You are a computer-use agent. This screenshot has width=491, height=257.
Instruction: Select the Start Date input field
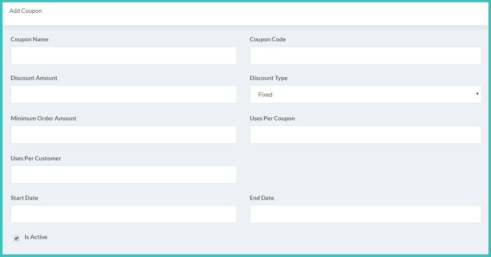[x=123, y=214]
